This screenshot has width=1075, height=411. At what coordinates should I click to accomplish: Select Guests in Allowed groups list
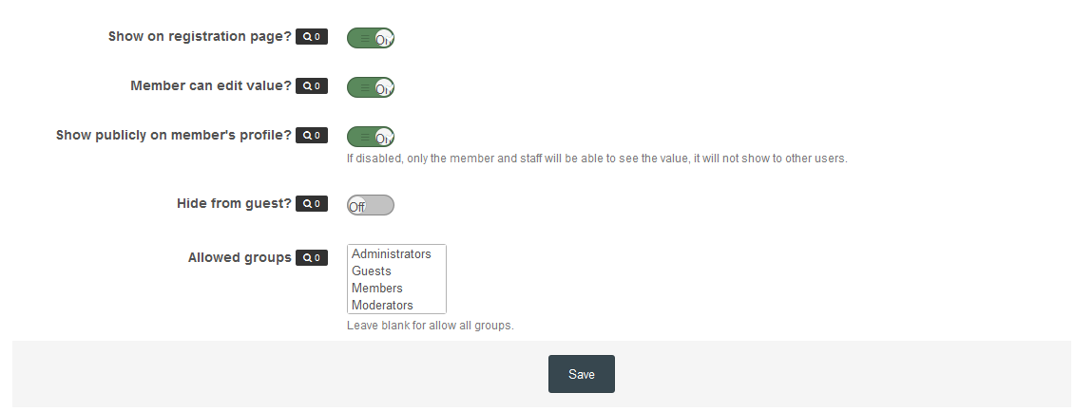[x=372, y=271]
